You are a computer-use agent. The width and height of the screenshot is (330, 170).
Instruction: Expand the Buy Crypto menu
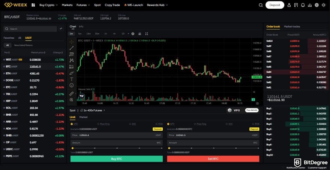pyautogui.click(x=48, y=5)
